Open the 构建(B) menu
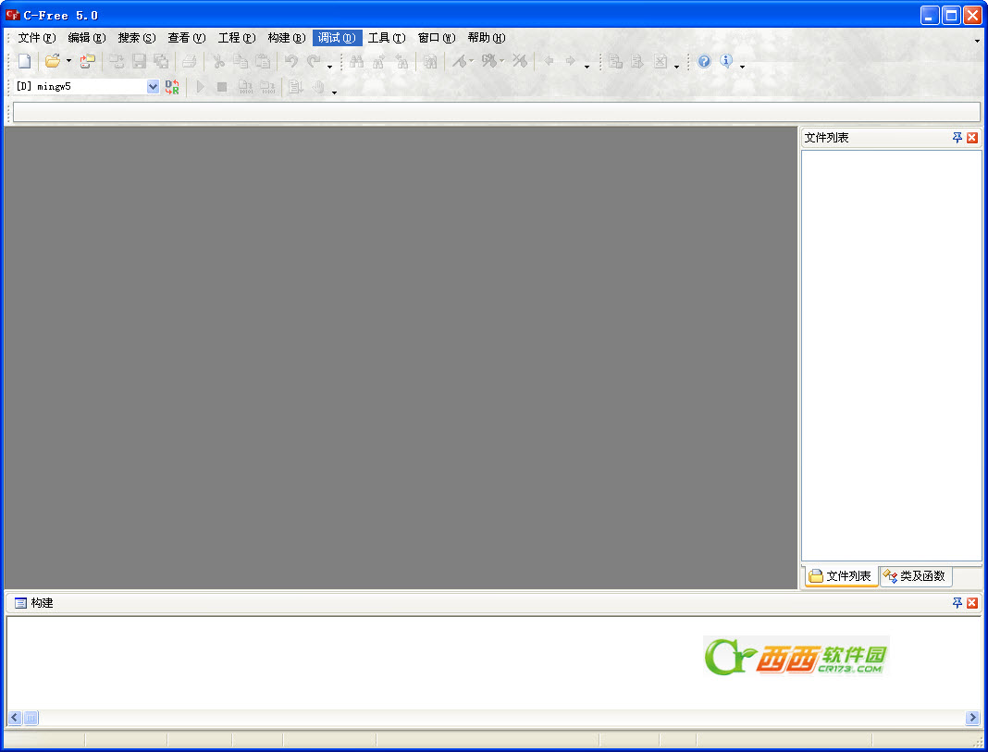Viewport: 988px width, 752px height. tap(287, 38)
